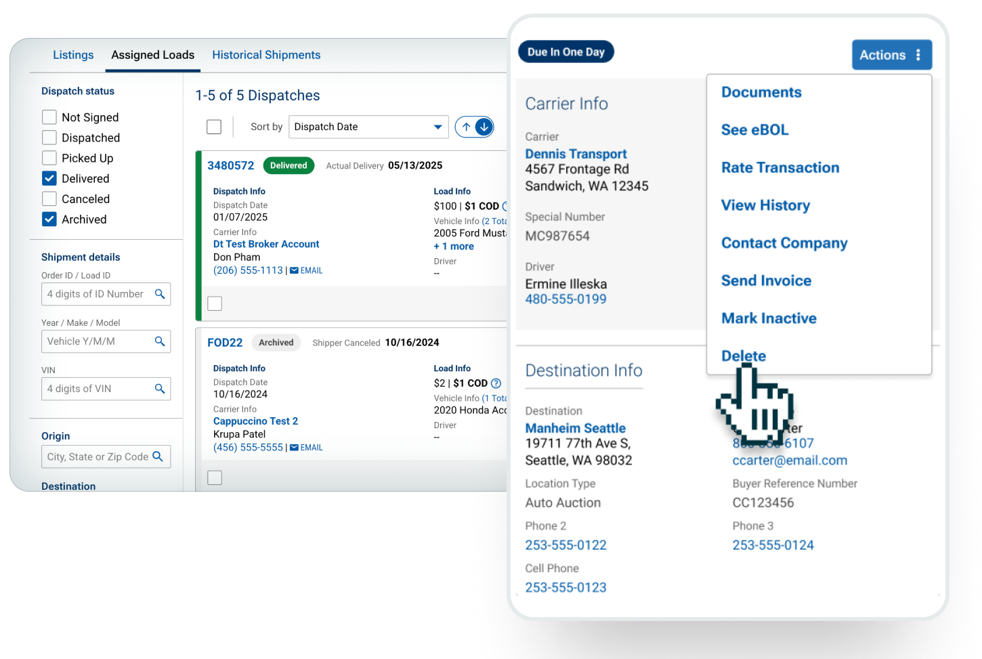Click the Origin search magnifier icon

click(x=158, y=456)
